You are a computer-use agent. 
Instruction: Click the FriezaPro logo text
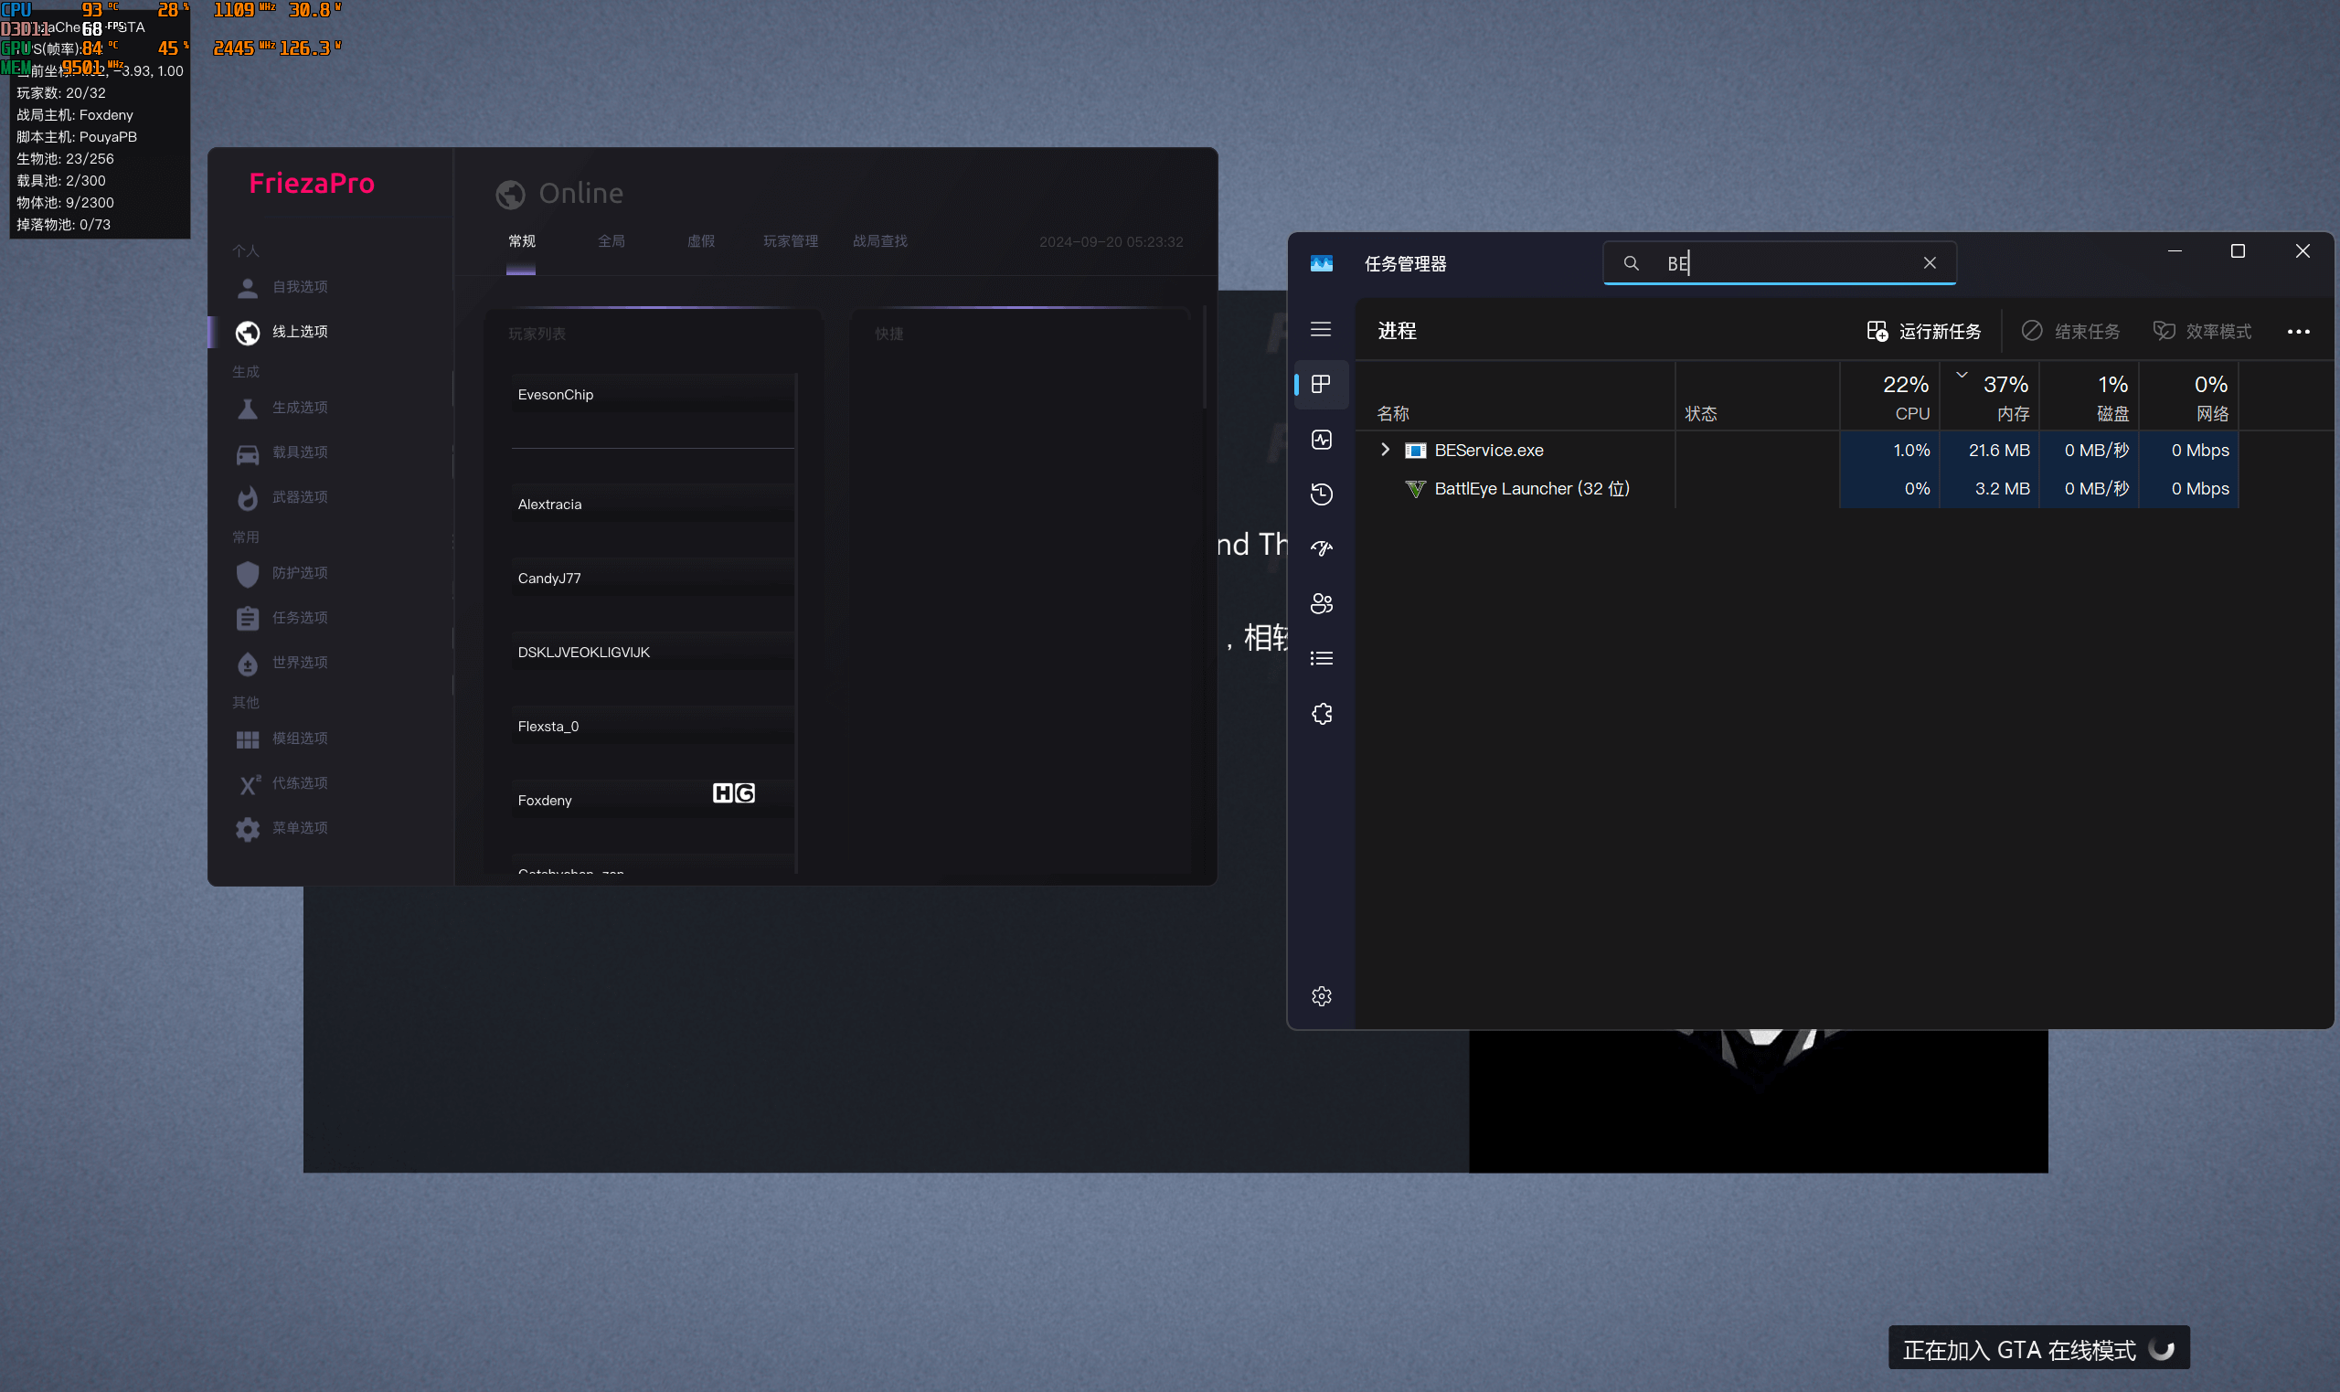pos(312,184)
